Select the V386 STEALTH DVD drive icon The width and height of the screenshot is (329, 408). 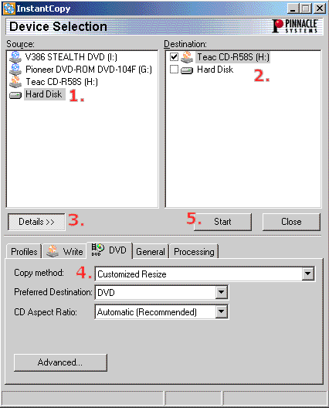click(x=15, y=57)
